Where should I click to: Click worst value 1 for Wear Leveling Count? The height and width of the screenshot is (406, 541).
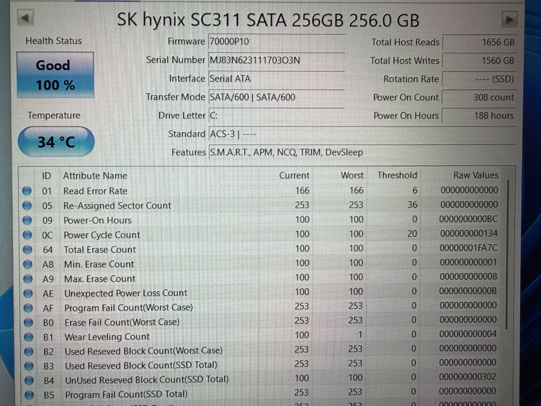click(360, 335)
